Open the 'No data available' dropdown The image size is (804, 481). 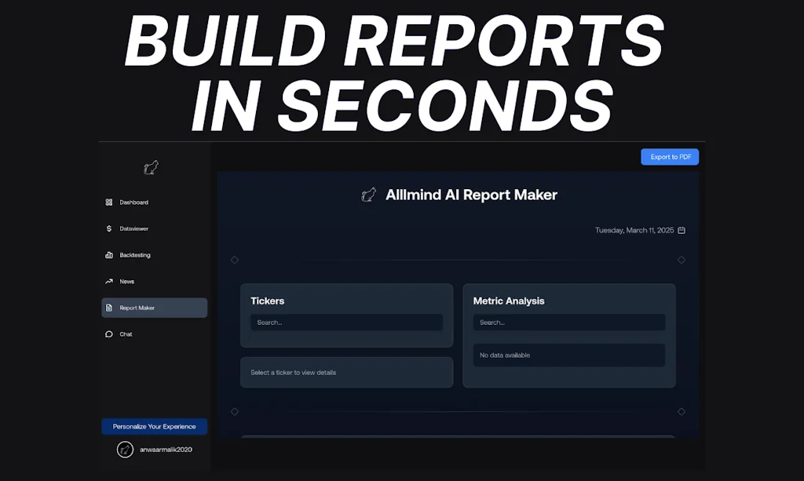[x=568, y=355]
